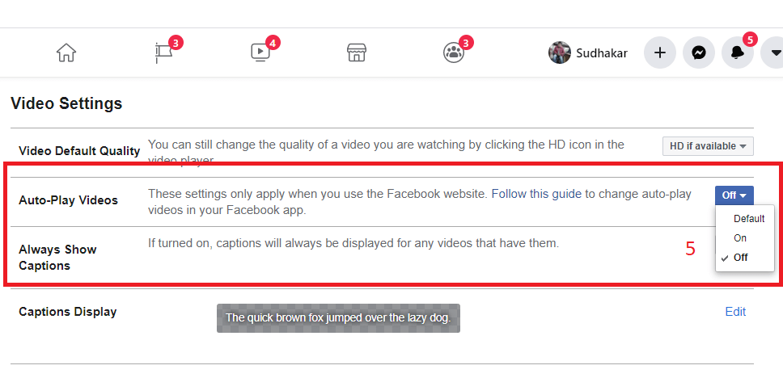Select Default in the auto-play menu

point(749,218)
